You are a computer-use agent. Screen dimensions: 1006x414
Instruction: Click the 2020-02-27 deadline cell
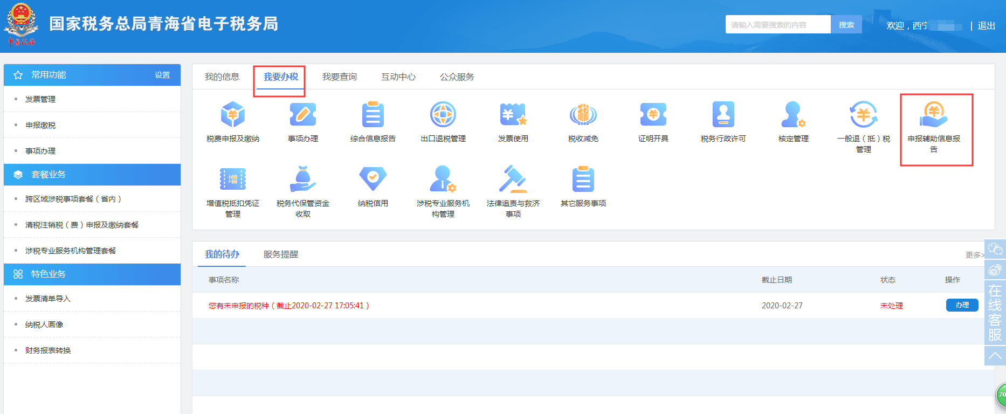pos(782,306)
